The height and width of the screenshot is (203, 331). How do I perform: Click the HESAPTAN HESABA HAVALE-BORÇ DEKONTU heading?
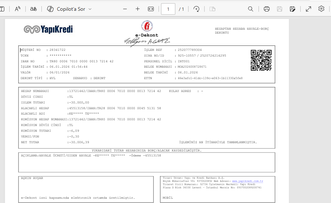coord(242,31)
